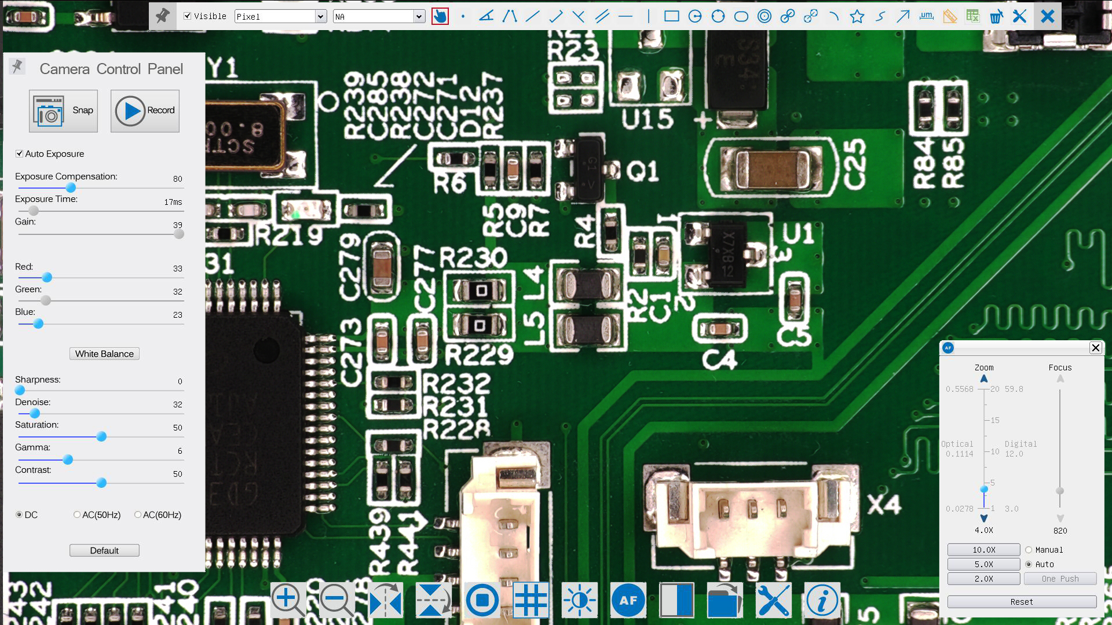Toggle the Visible checkbox

(188, 16)
